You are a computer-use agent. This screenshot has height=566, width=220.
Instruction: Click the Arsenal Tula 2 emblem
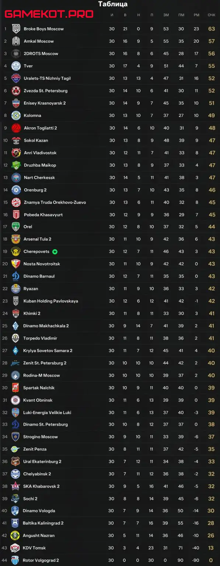tap(16, 239)
